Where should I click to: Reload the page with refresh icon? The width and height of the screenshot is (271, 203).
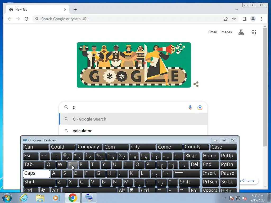coord(26,19)
